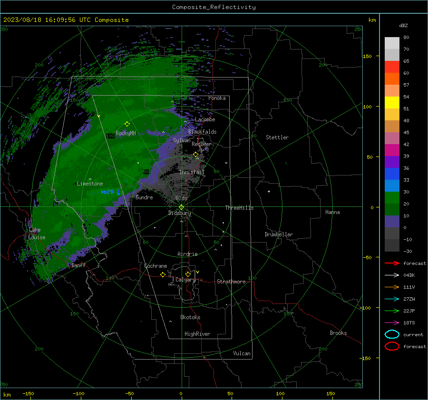Click the HighRiver town label
This screenshot has width=428, height=400.
(197, 334)
